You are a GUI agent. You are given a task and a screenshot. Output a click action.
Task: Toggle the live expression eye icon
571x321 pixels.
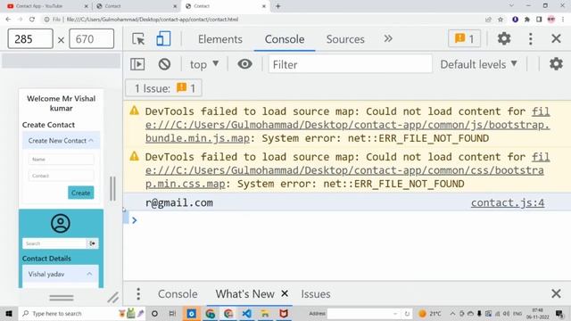click(244, 64)
